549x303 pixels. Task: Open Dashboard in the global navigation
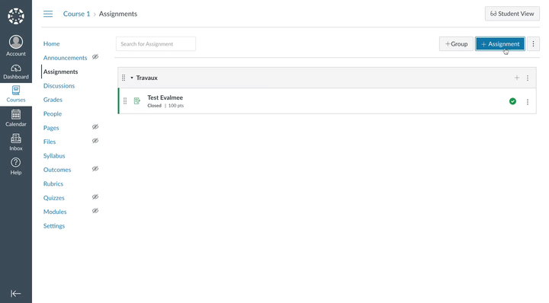click(x=16, y=72)
